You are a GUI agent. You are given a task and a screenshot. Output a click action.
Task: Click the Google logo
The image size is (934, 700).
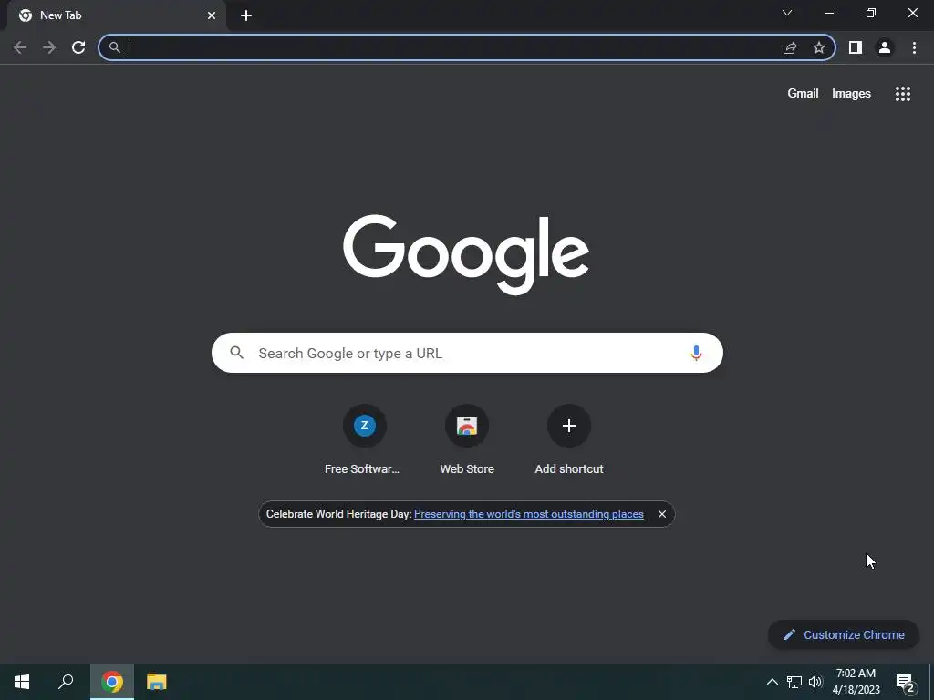[x=466, y=254]
